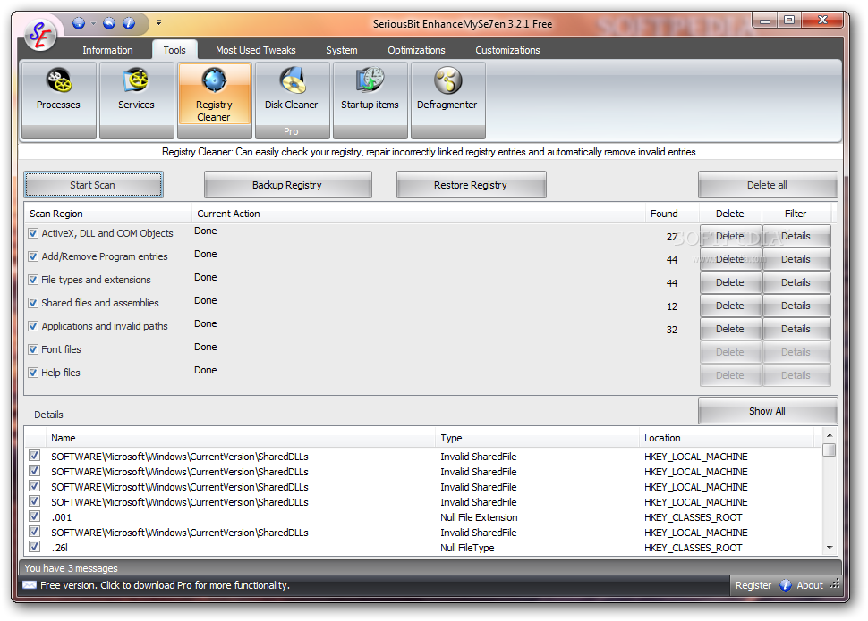Show Details for File types and extensions
Image resolution: width=868 pixels, height=621 pixels.
click(x=796, y=282)
